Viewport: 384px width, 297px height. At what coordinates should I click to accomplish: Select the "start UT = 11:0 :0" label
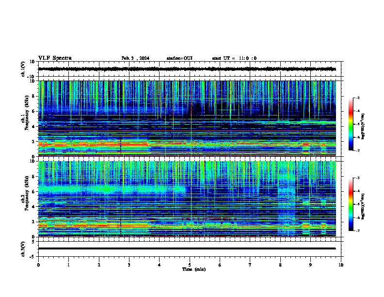pos(234,58)
